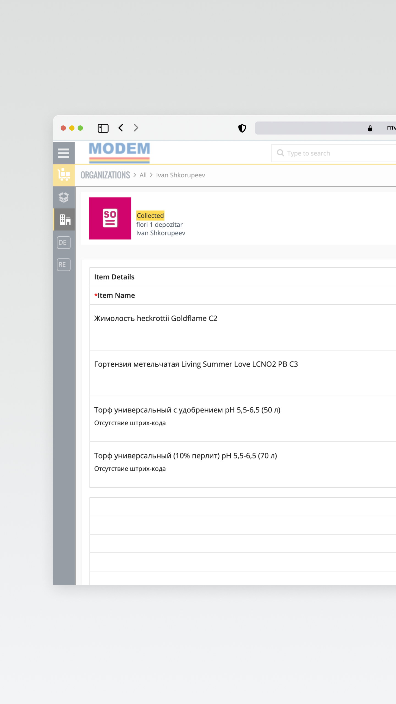
Task: Select the Жимолость heckrottii Goldflame C2 row
Action: (156, 318)
